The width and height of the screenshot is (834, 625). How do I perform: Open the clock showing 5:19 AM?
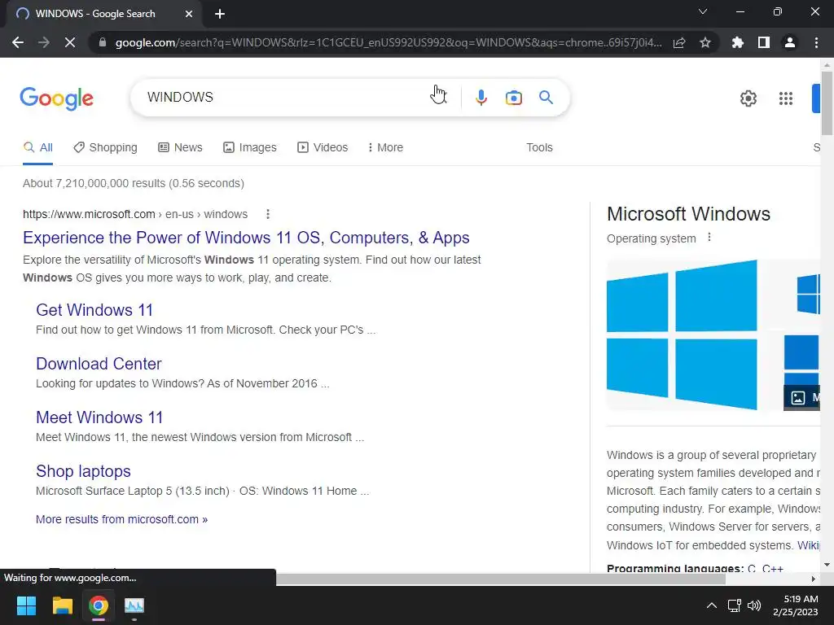(x=795, y=605)
